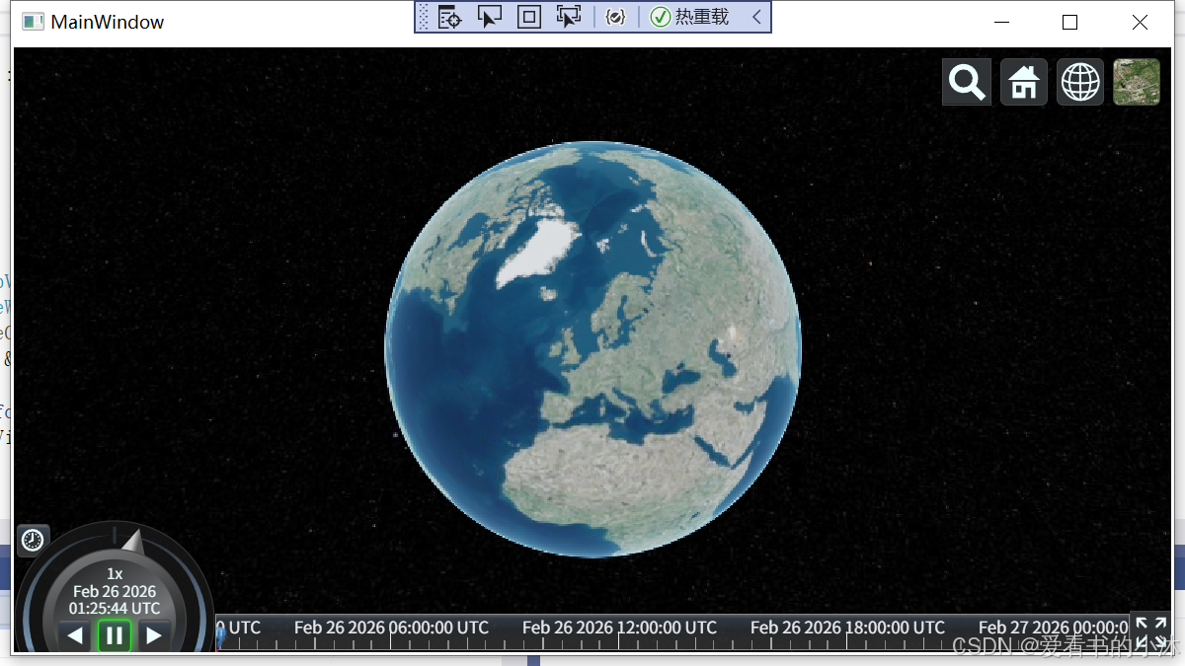Maximize the MainWindow window
Viewport: 1185px width, 666px height.
[x=1069, y=22]
